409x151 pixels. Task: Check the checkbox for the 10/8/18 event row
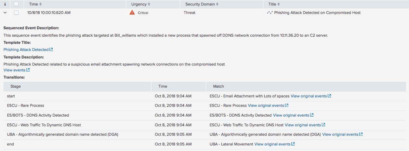click(x=16, y=13)
